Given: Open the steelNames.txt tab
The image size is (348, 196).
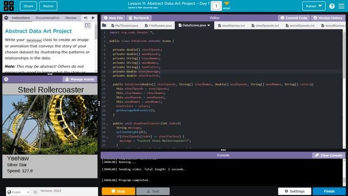Looking at the screenshot, I should click(232, 26).
